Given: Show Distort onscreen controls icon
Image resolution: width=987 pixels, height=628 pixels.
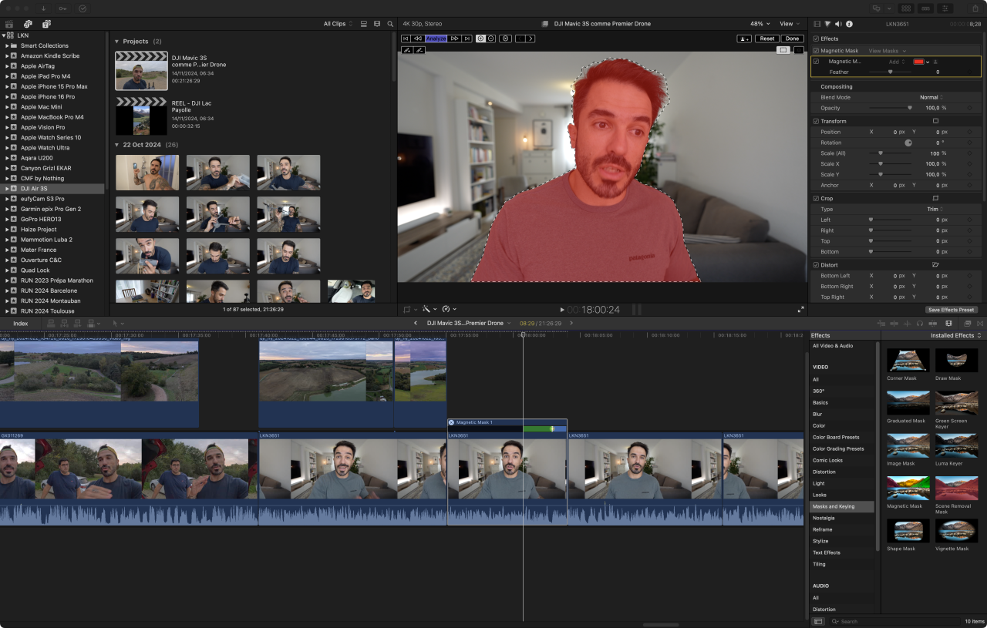Looking at the screenshot, I should click(936, 265).
